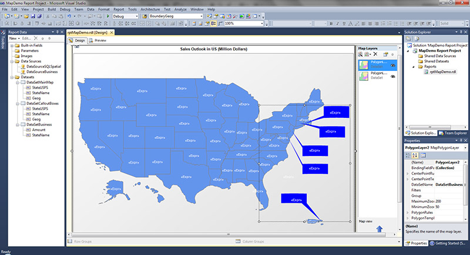The height and width of the screenshot is (255, 470).
Task: Click the report title Sales Outlook text
Action: (213, 49)
